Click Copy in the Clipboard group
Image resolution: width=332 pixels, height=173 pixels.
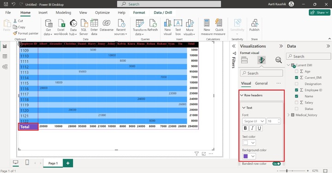click(19, 27)
